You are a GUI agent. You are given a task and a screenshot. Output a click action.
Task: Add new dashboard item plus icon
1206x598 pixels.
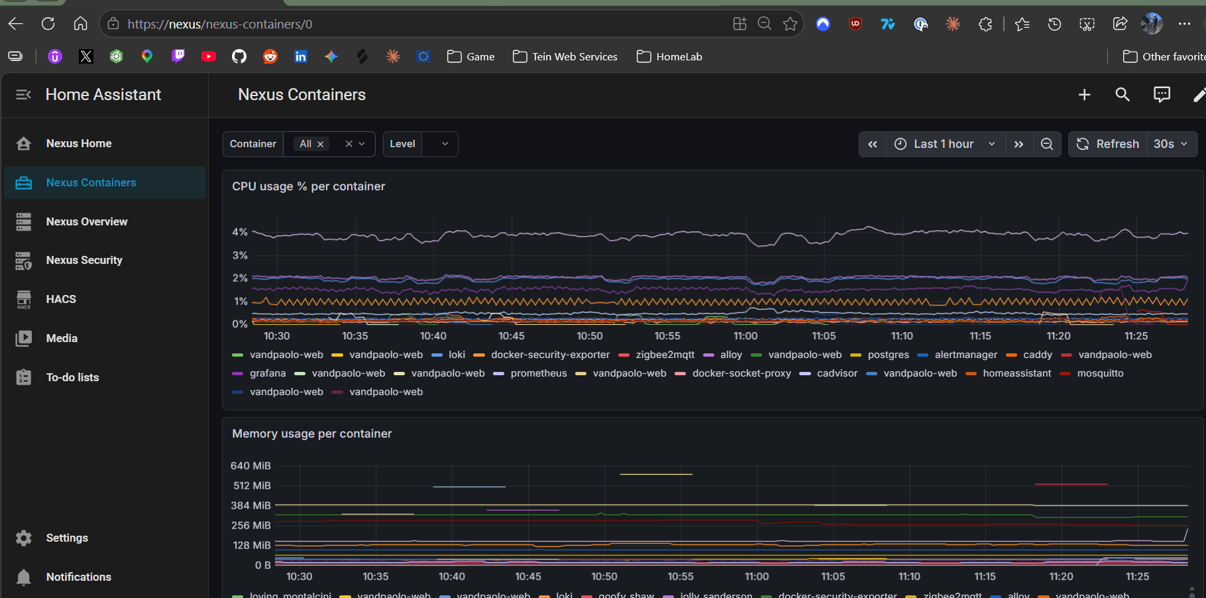1084,95
